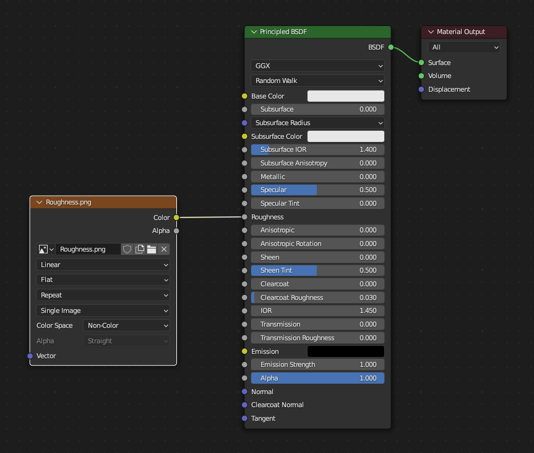Click the Metallic input socket
534x453 pixels.
pos(244,177)
